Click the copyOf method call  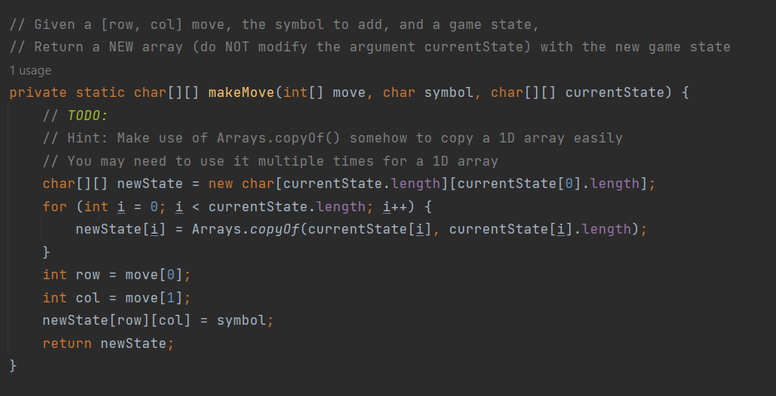pos(275,229)
